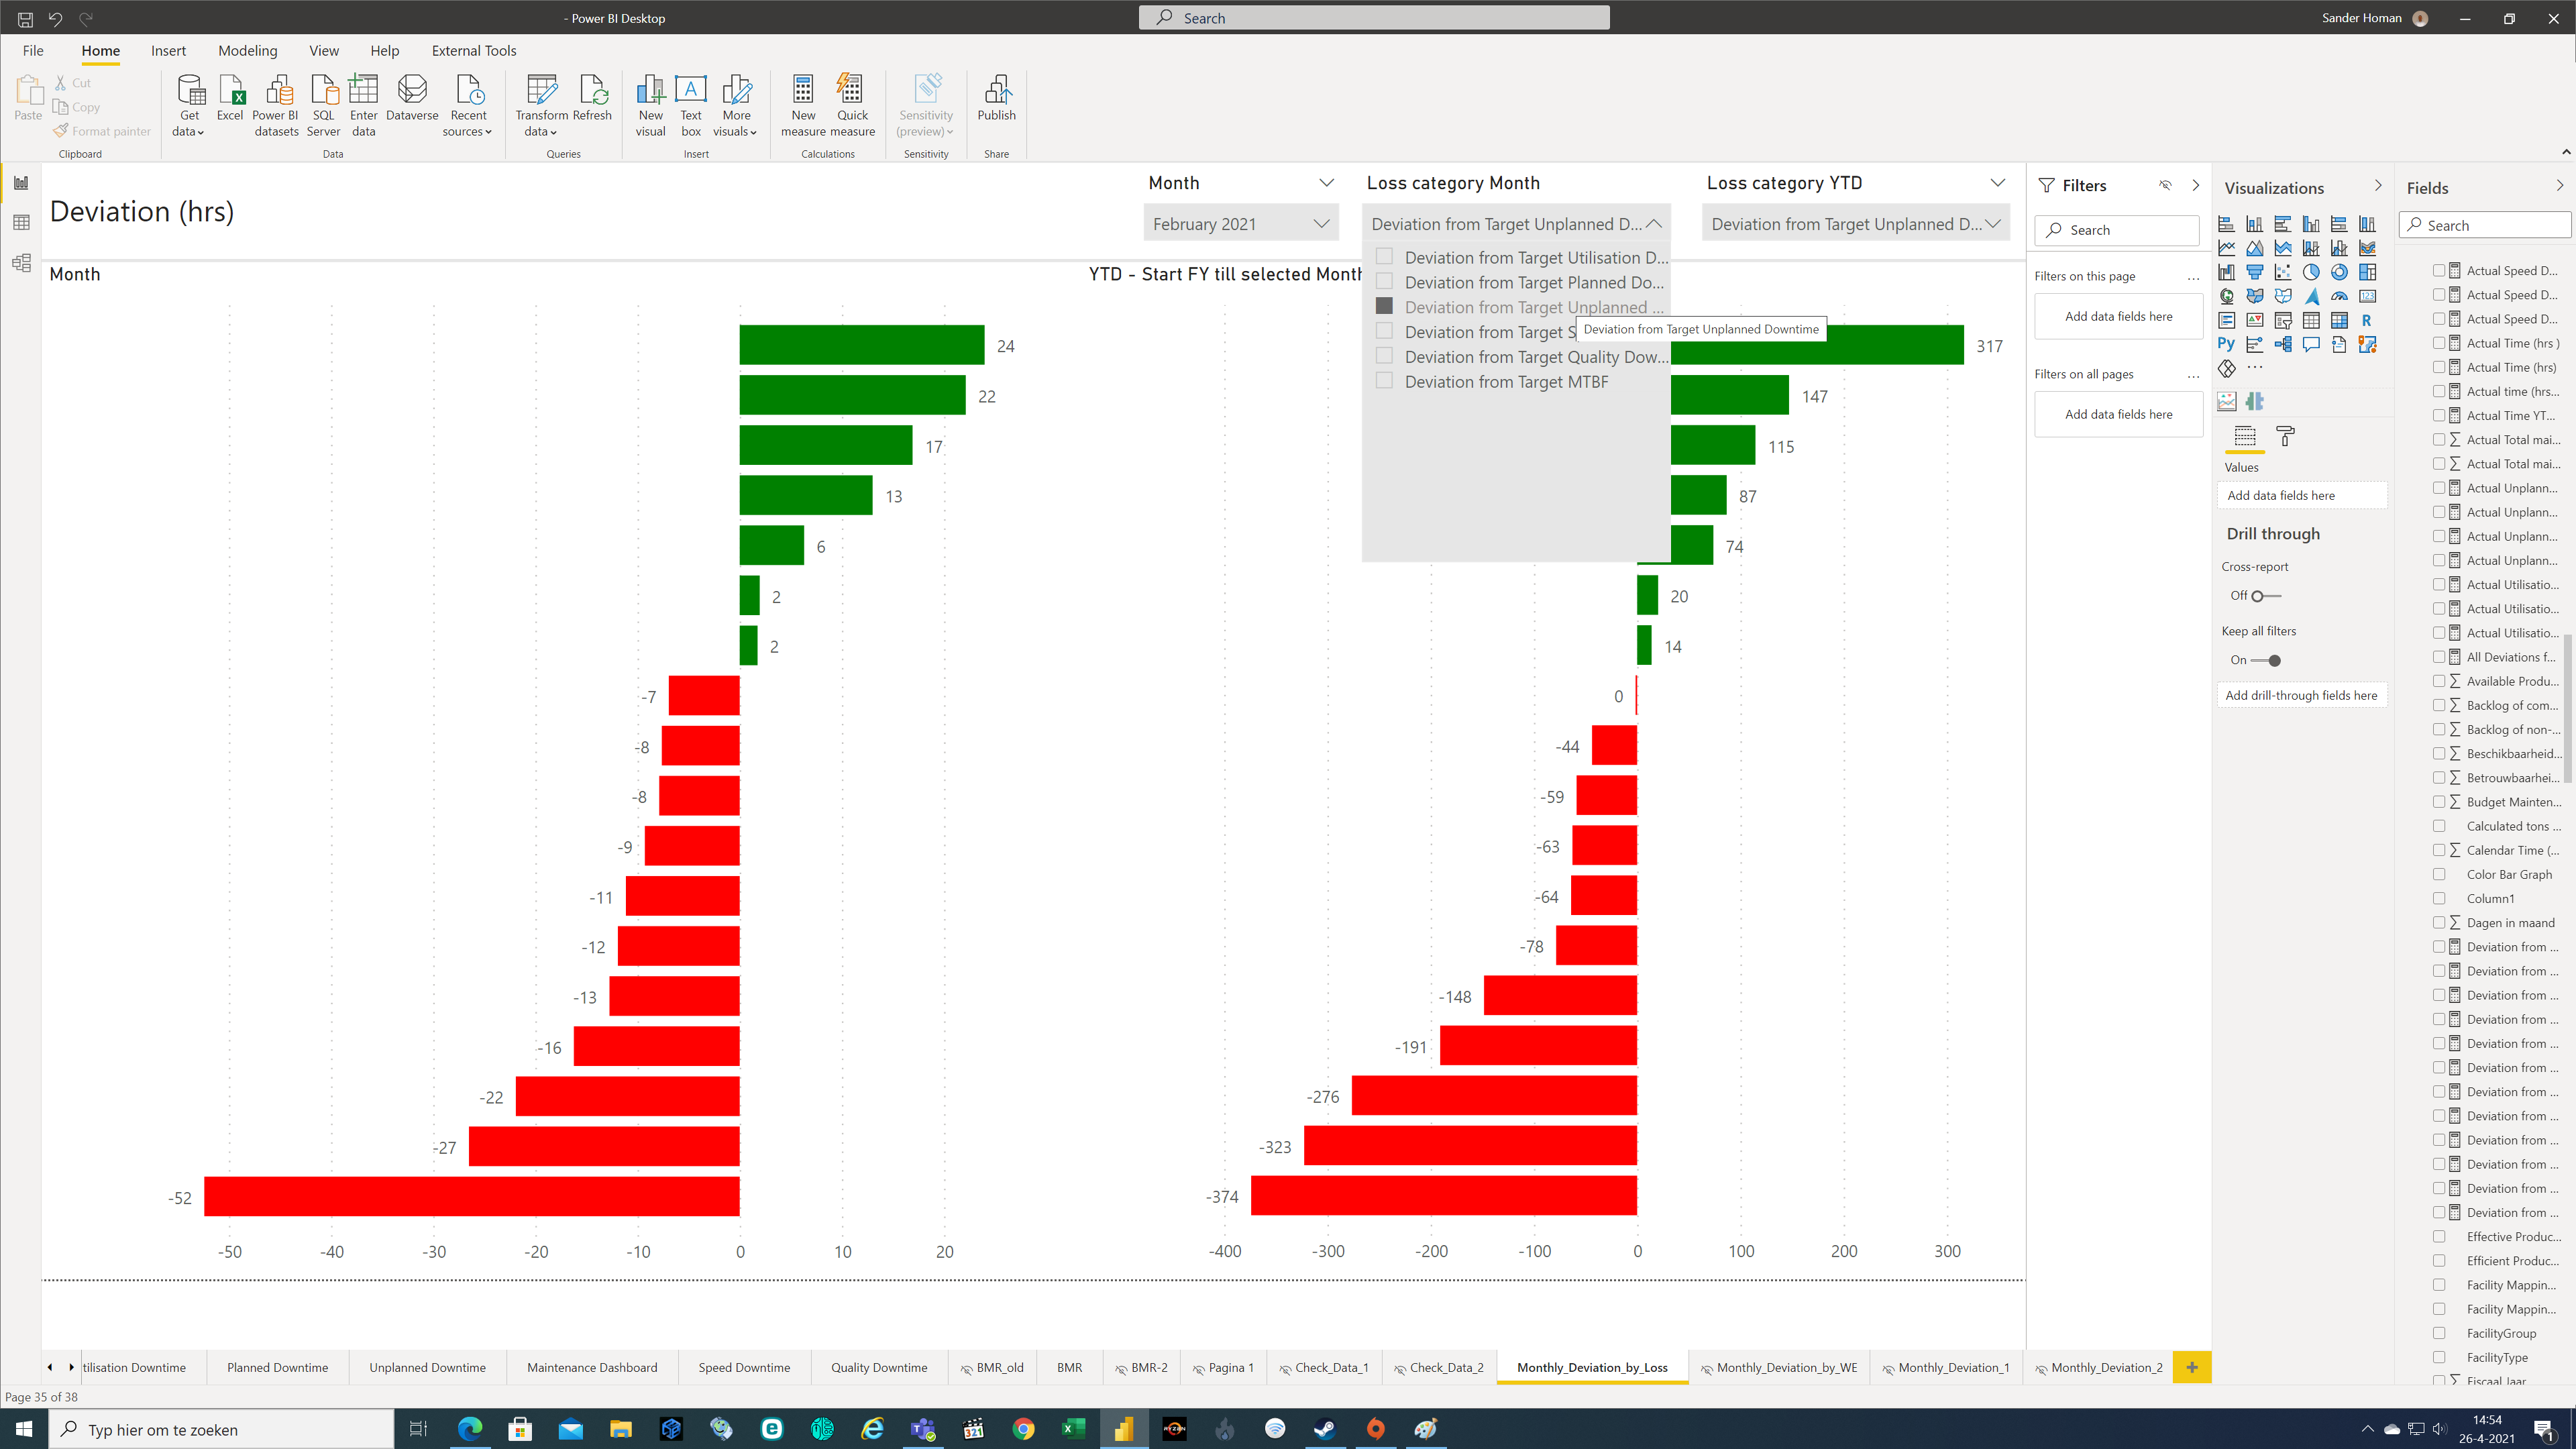Select the R script visual
Screen dimensions: 2576x1449
tap(2367, 320)
